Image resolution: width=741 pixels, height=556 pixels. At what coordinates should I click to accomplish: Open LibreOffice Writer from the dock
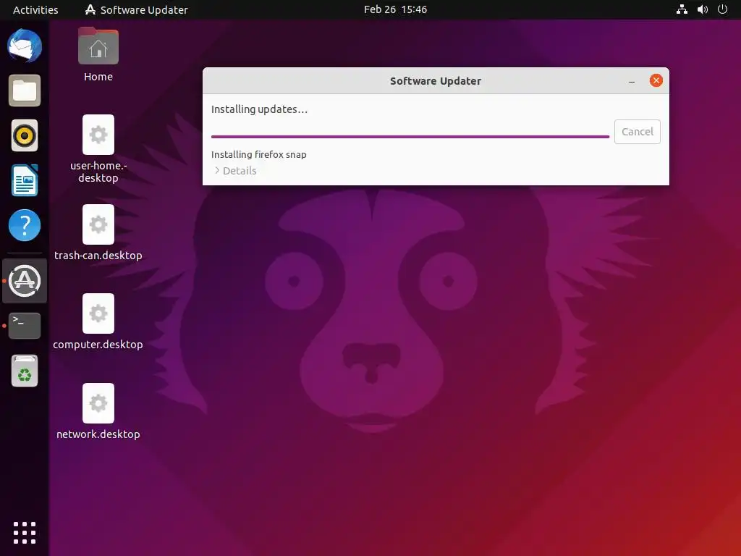(25, 180)
